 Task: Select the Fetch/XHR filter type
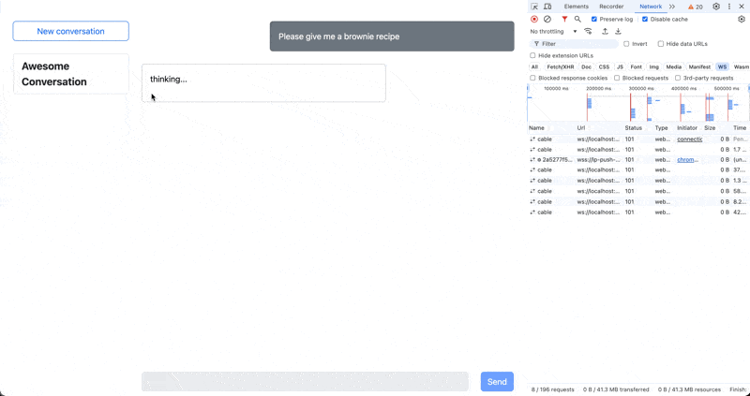(561, 67)
